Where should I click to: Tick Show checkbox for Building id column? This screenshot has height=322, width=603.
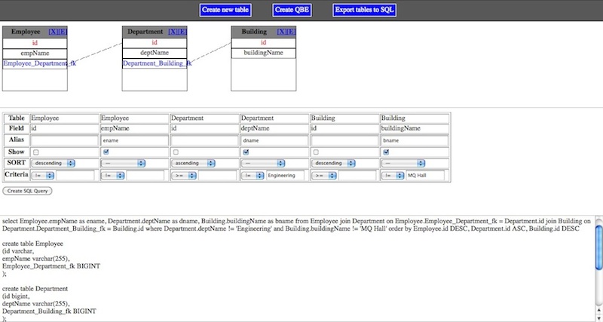[316, 152]
